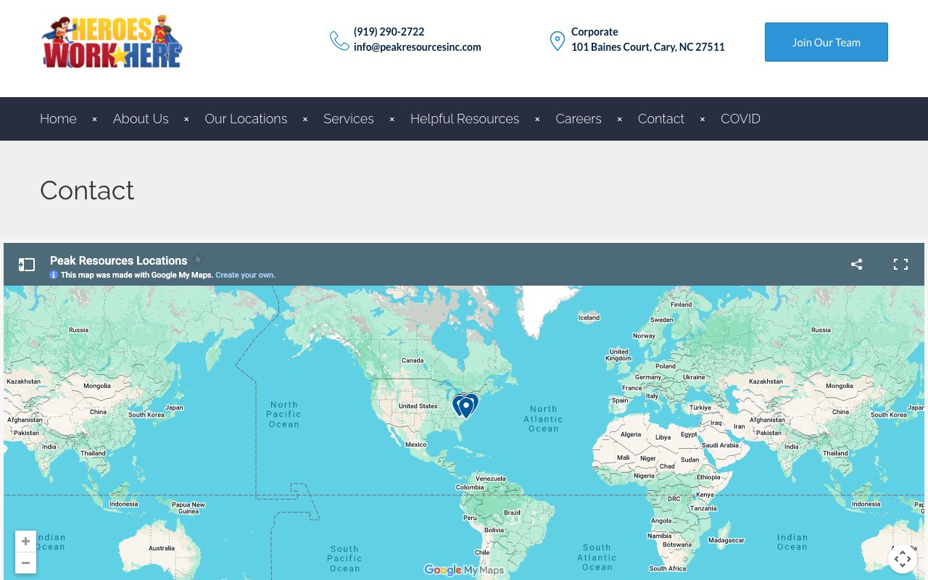This screenshot has width=928, height=580.
Task: Click the location pin icon beside Corporate
Action: point(557,41)
